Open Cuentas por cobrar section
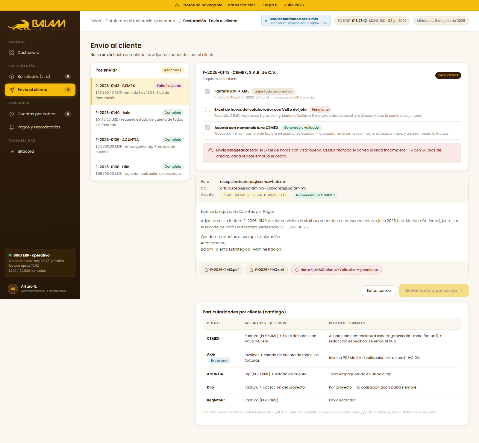This screenshot has height=443, width=479. coord(40,114)
